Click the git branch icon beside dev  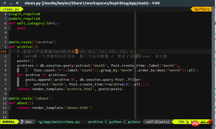22,122
